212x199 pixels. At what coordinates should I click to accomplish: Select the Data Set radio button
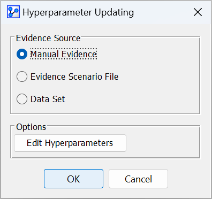click(22, 99)
